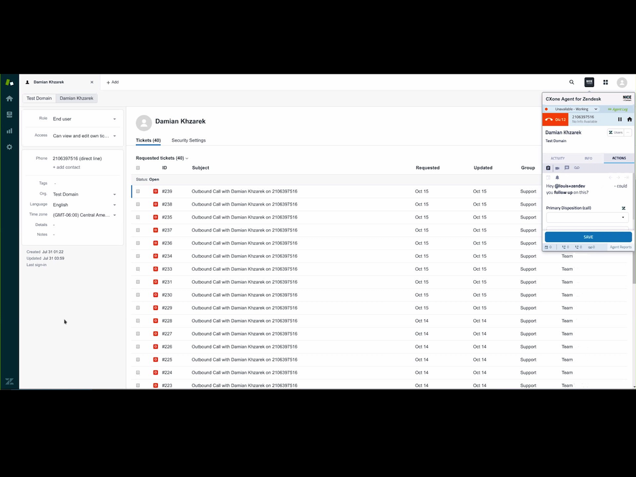Navigate home using the sidebar house icon
The image size is (636, 477).
[x=9, y=98]
